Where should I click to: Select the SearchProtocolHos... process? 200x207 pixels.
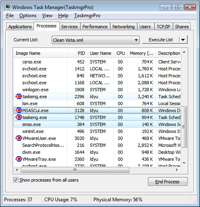97,145
